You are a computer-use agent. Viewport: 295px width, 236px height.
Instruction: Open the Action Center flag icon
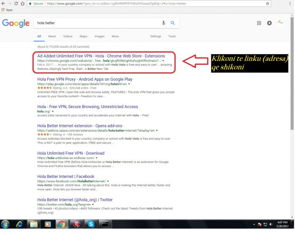[260, 224]
